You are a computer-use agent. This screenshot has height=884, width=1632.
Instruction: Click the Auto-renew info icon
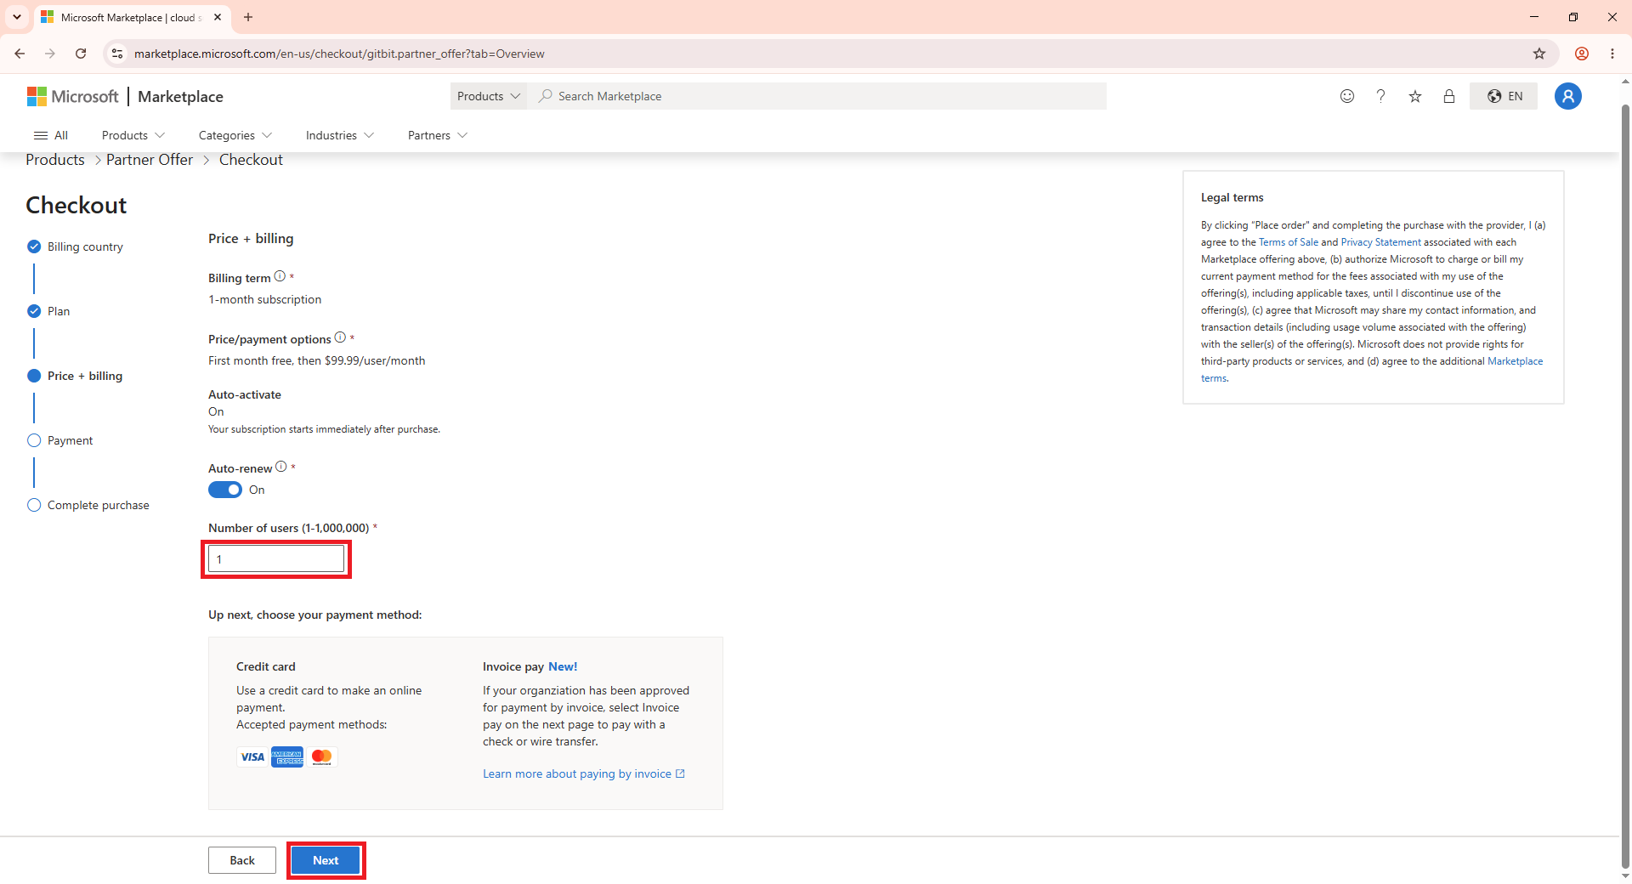pyautogui.click(x=281, y=467)
